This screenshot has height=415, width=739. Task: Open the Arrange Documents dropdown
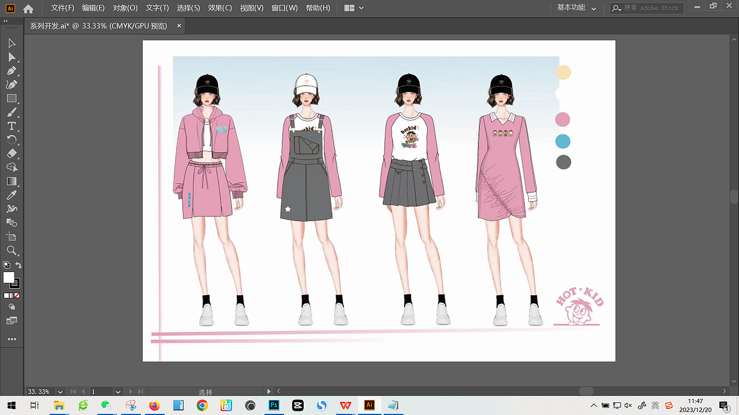coord(354,8)
